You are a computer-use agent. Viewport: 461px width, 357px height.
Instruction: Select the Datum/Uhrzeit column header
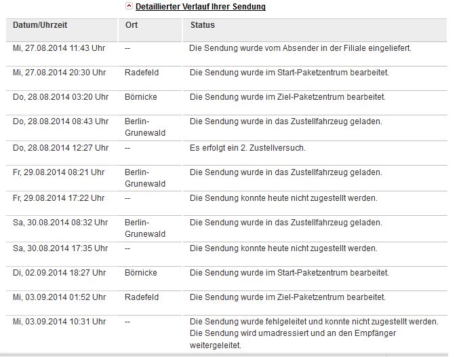(x=40, y=25)
